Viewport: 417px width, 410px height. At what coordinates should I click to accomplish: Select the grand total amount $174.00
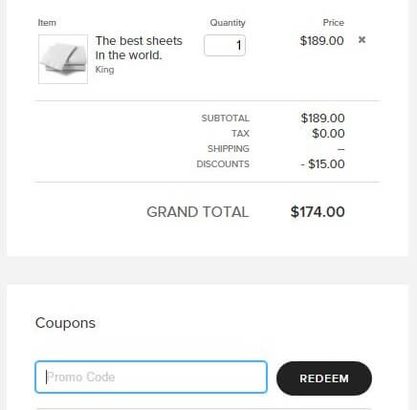(x=318, y=212)
